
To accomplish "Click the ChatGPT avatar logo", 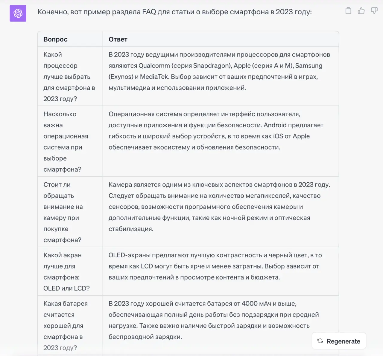I will click(18, 13).
